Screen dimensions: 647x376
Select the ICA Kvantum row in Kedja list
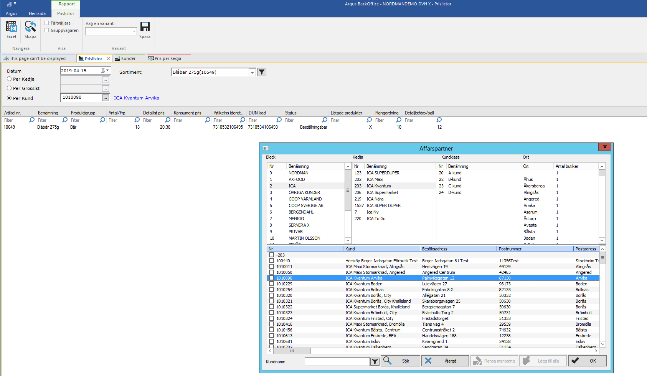tap(394, 186)
